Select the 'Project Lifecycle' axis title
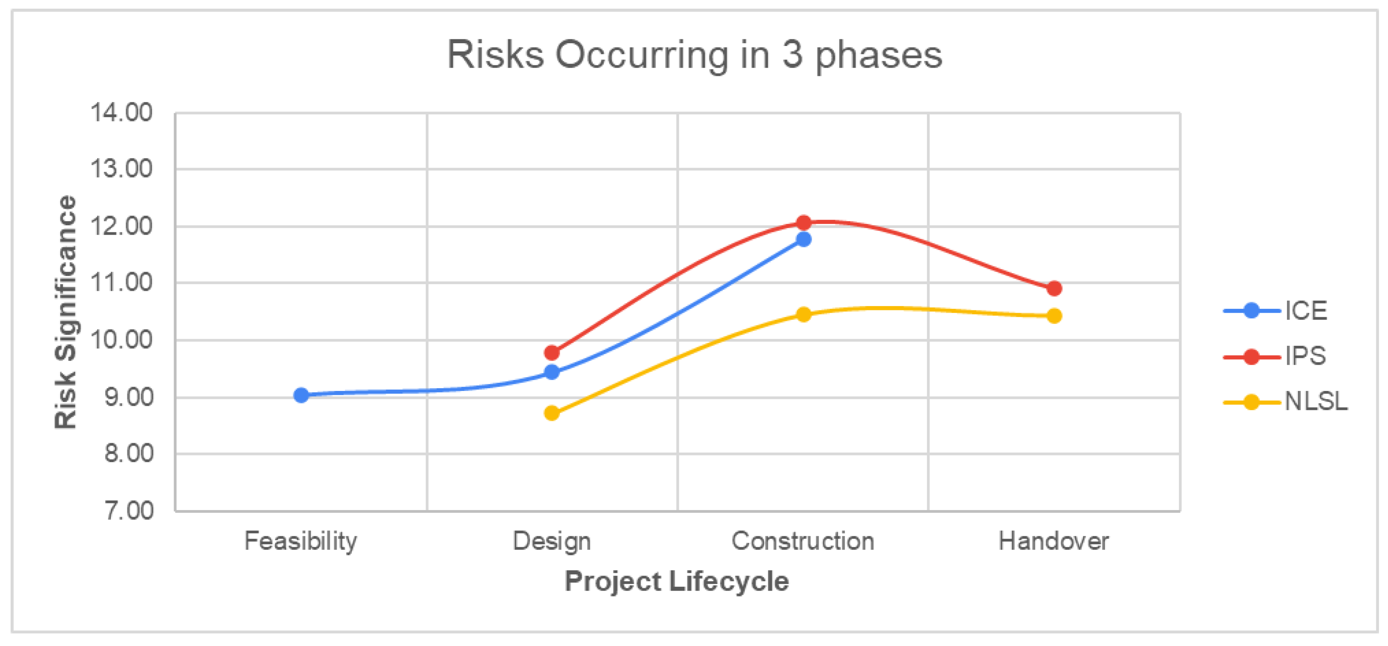Viewport: 1388px width, 646px height. (677, 581)
